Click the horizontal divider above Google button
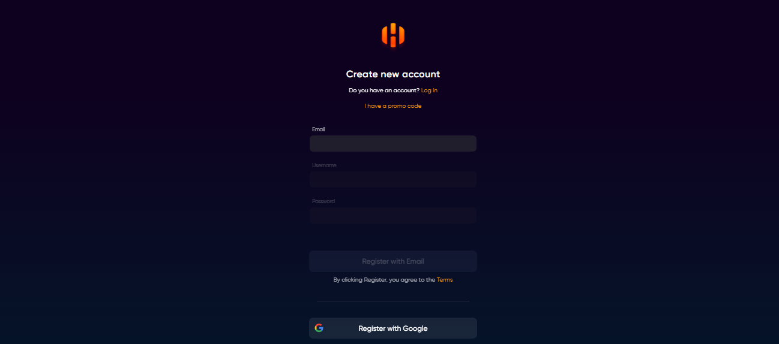Viewport: 779px width, 344px height. pyautogui.click(x=393, y=301)
